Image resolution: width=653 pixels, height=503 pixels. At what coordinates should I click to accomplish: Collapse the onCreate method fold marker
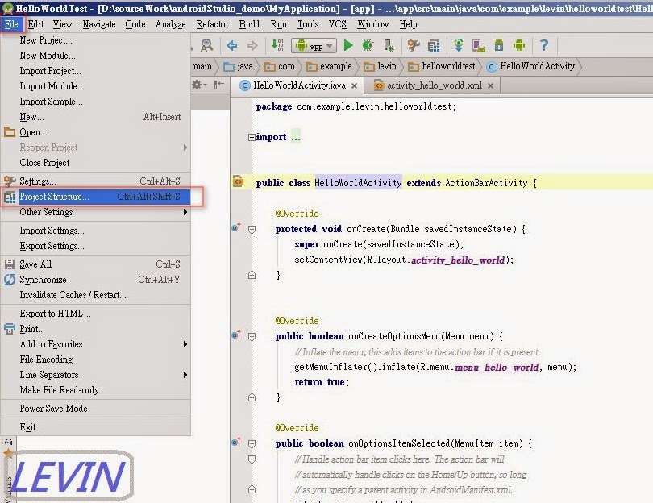252,229
